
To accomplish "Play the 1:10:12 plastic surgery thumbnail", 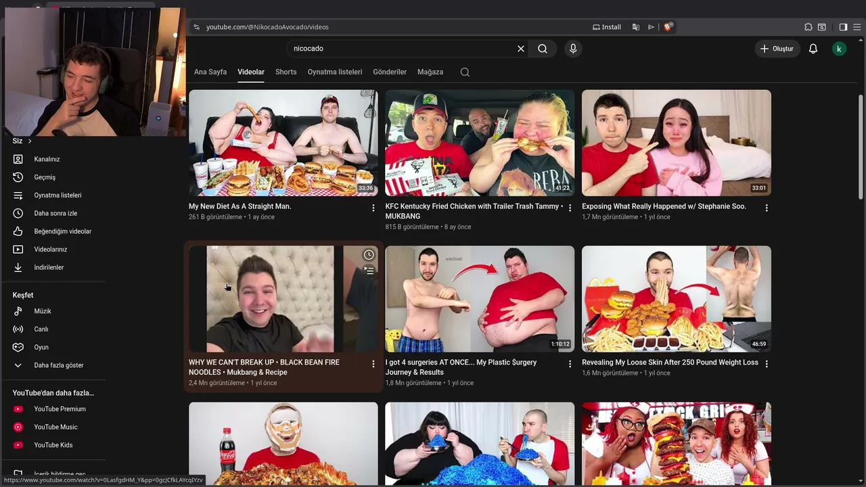I will point(480,299).
